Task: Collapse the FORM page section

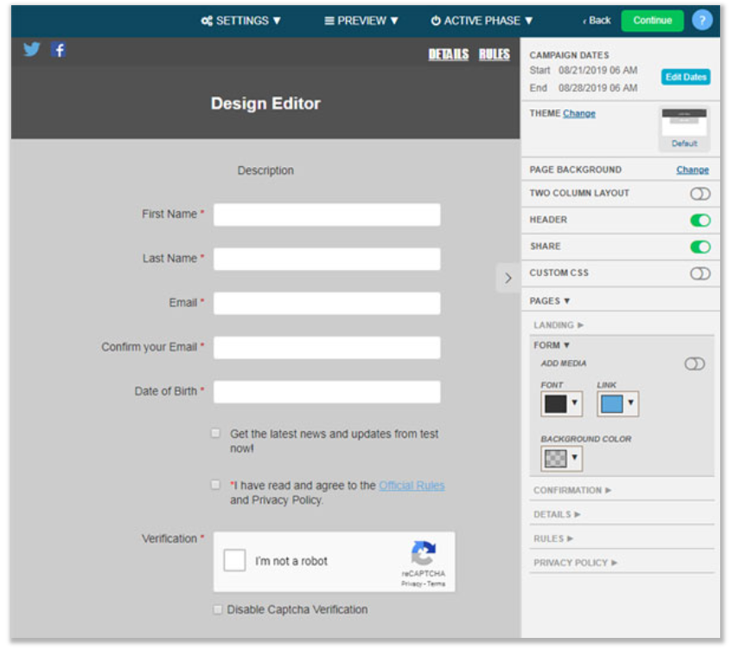Action: click(x=552, y=345)
